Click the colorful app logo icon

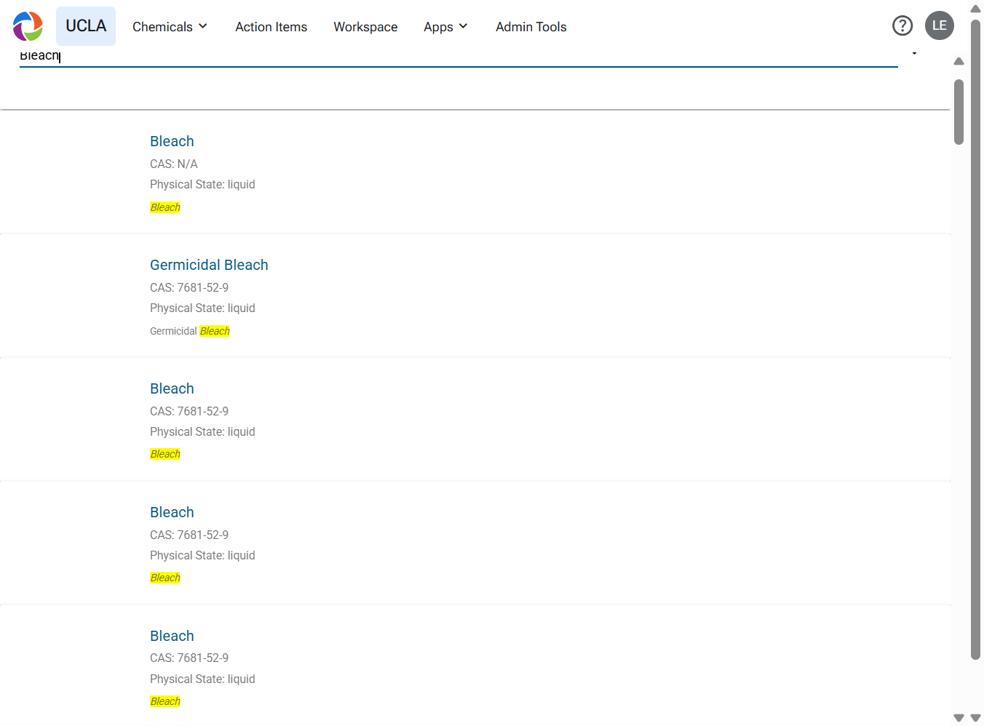(28, 26)
